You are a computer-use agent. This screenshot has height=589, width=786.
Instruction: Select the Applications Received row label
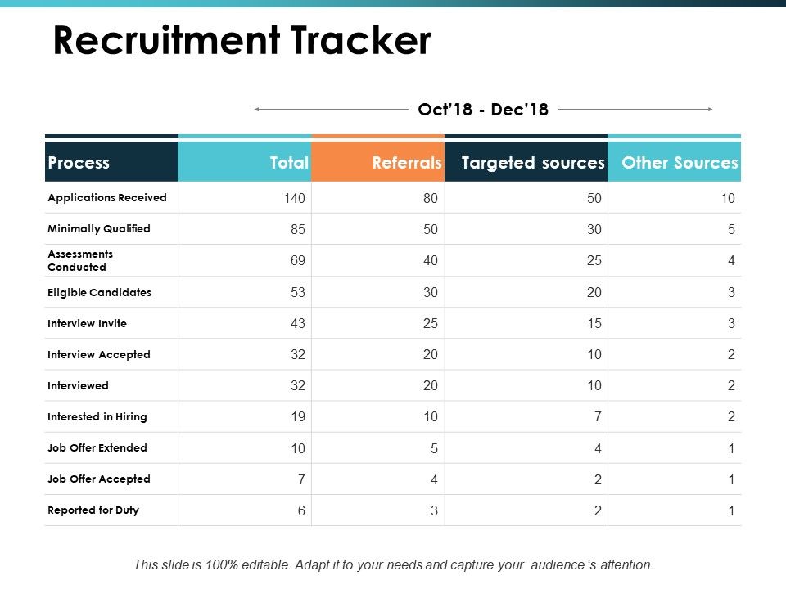107,197
